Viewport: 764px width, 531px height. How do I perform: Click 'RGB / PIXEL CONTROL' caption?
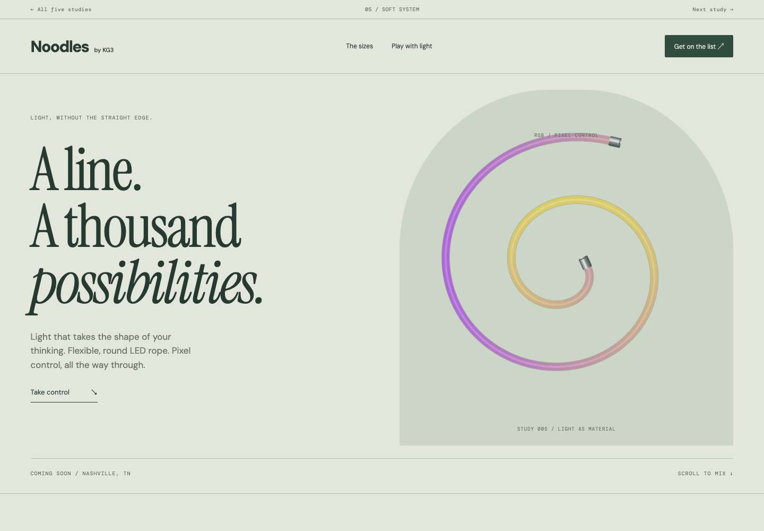tap(566, 135)
